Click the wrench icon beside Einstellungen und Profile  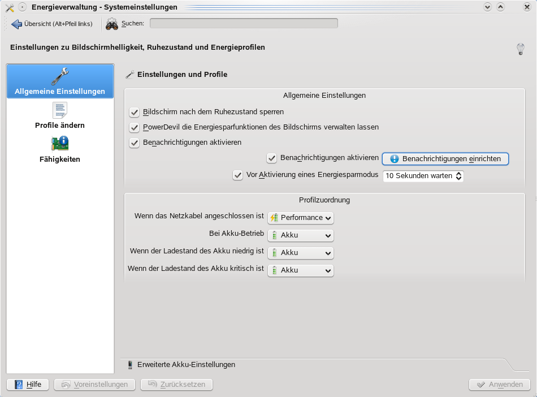click(130, 75)
